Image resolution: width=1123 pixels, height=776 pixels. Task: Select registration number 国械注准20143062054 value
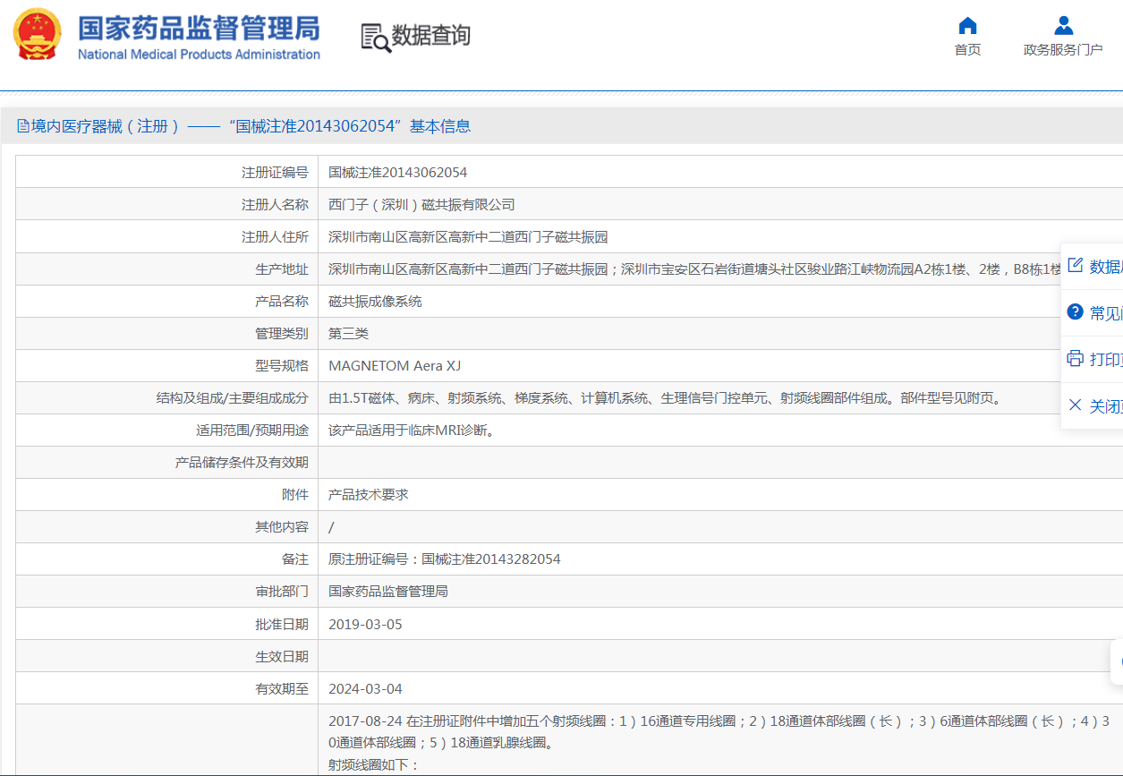[397, 173]
